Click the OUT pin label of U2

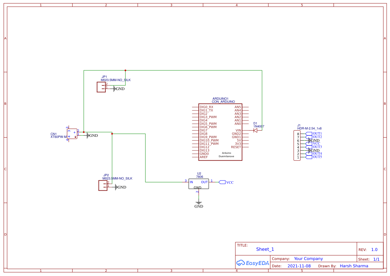[204, 182]
